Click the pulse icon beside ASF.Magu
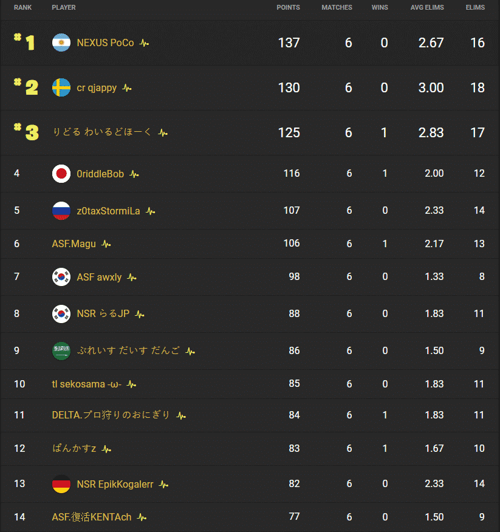500x532 pixels. point(105,244)
